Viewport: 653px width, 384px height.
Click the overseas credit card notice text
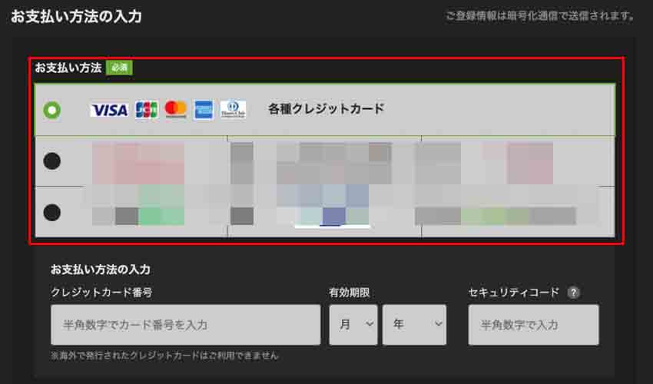point(164,356)
